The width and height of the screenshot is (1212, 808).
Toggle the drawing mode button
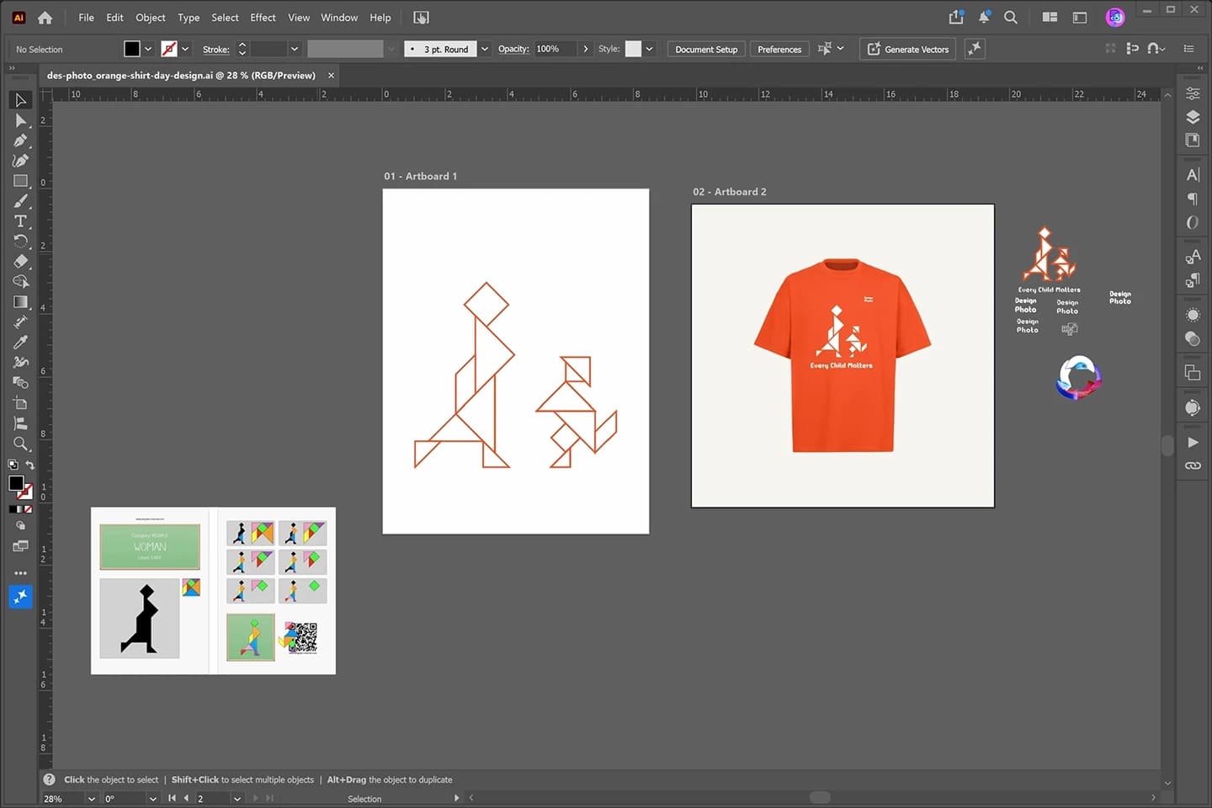click(x=20, y=525)
